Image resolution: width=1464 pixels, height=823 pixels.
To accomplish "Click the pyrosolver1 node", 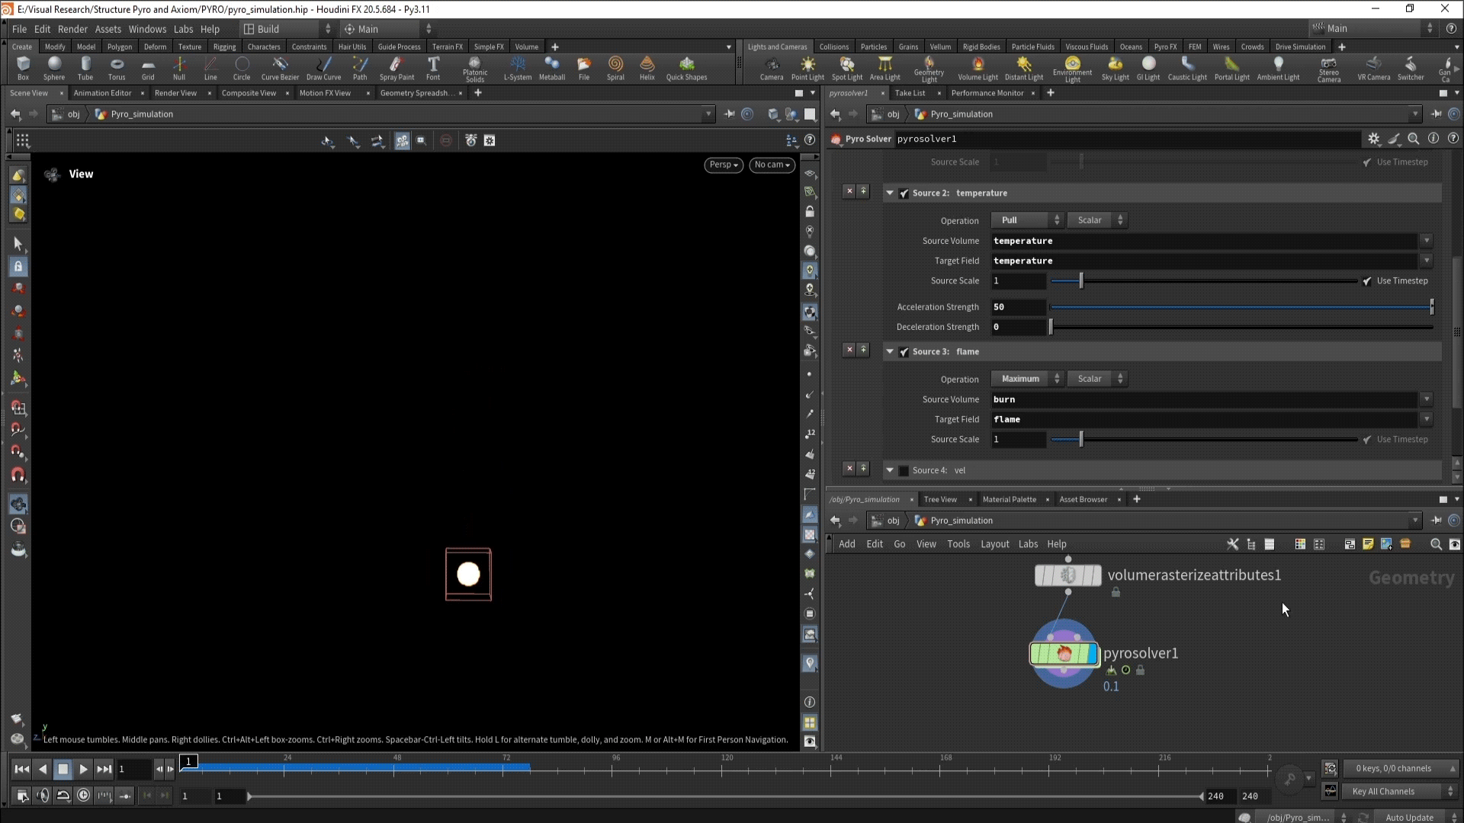I will (x=1064, y=654).
